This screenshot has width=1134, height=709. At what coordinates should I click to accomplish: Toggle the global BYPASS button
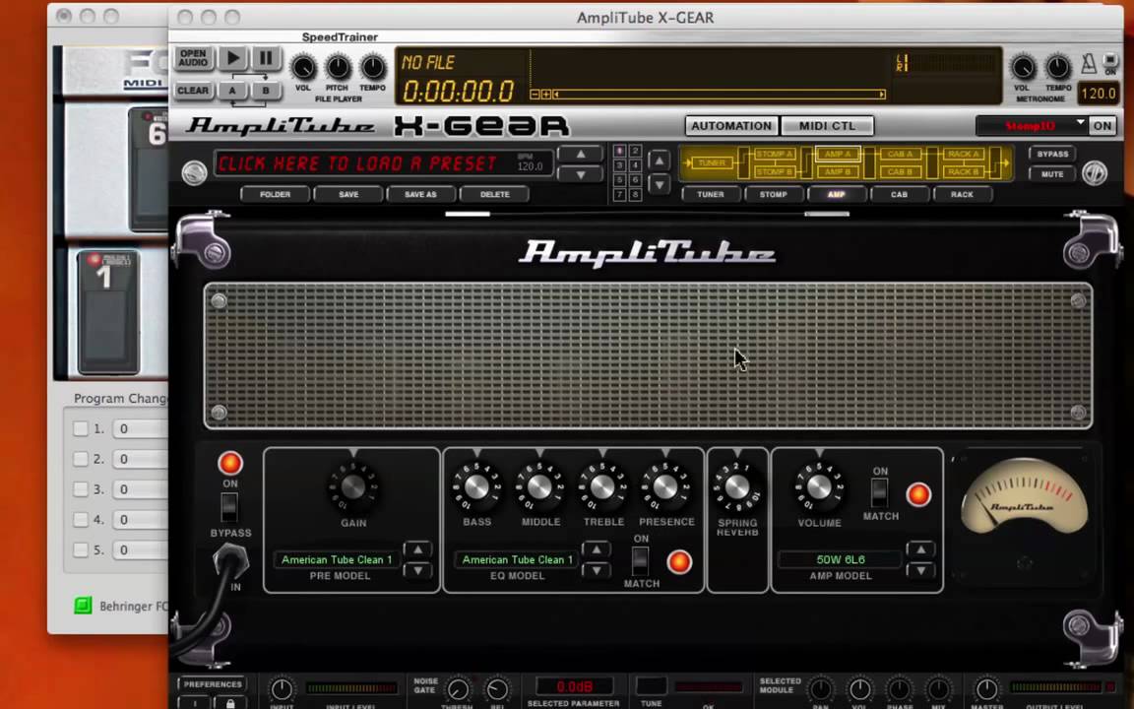tap(1052, 154)
